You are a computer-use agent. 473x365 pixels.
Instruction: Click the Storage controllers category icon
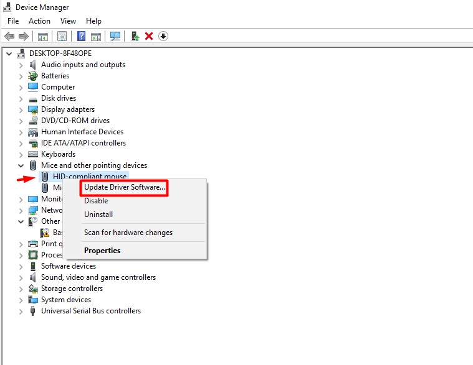click(32, 289)
